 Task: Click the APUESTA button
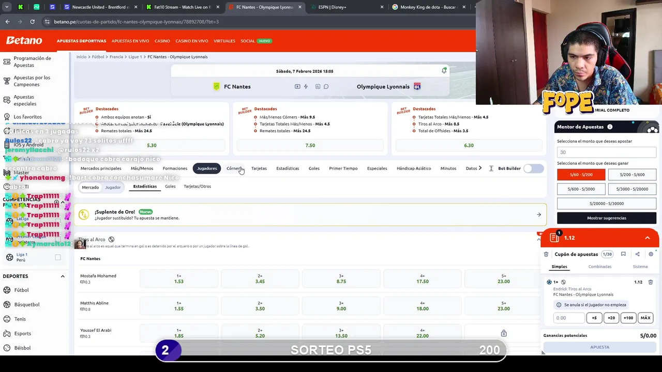(600, 347)
